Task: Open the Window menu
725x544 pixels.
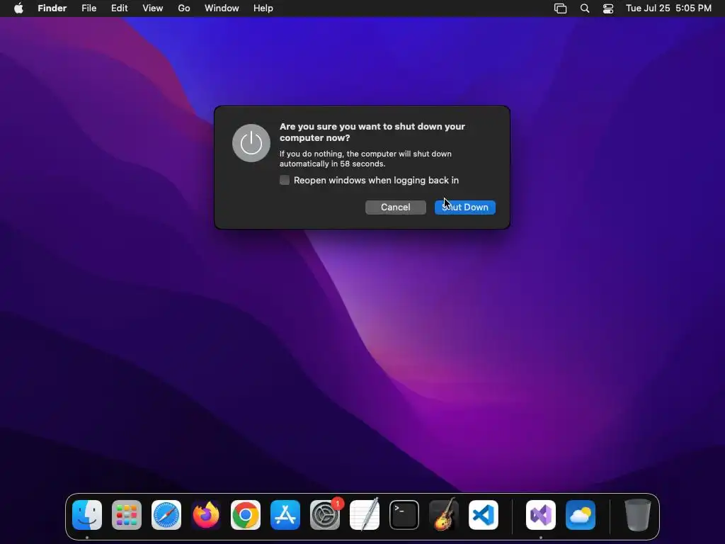Action: [x=222, y=8]
